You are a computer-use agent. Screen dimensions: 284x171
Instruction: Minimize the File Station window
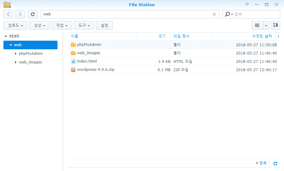[x=256, y=5]
